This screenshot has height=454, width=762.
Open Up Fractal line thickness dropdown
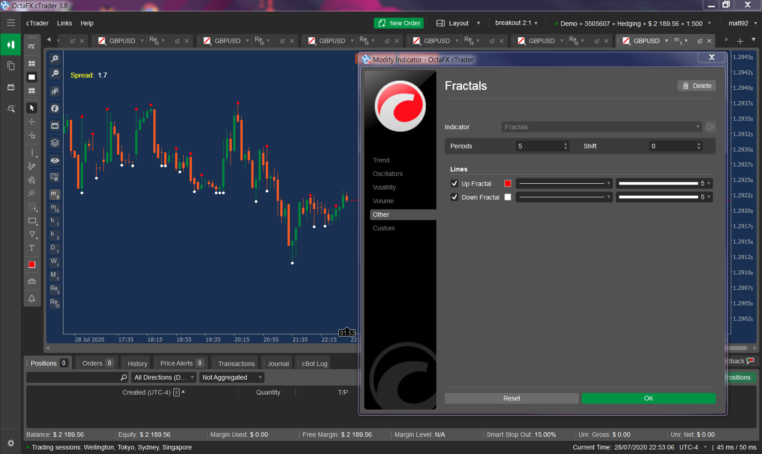click(x=664, y=184)
